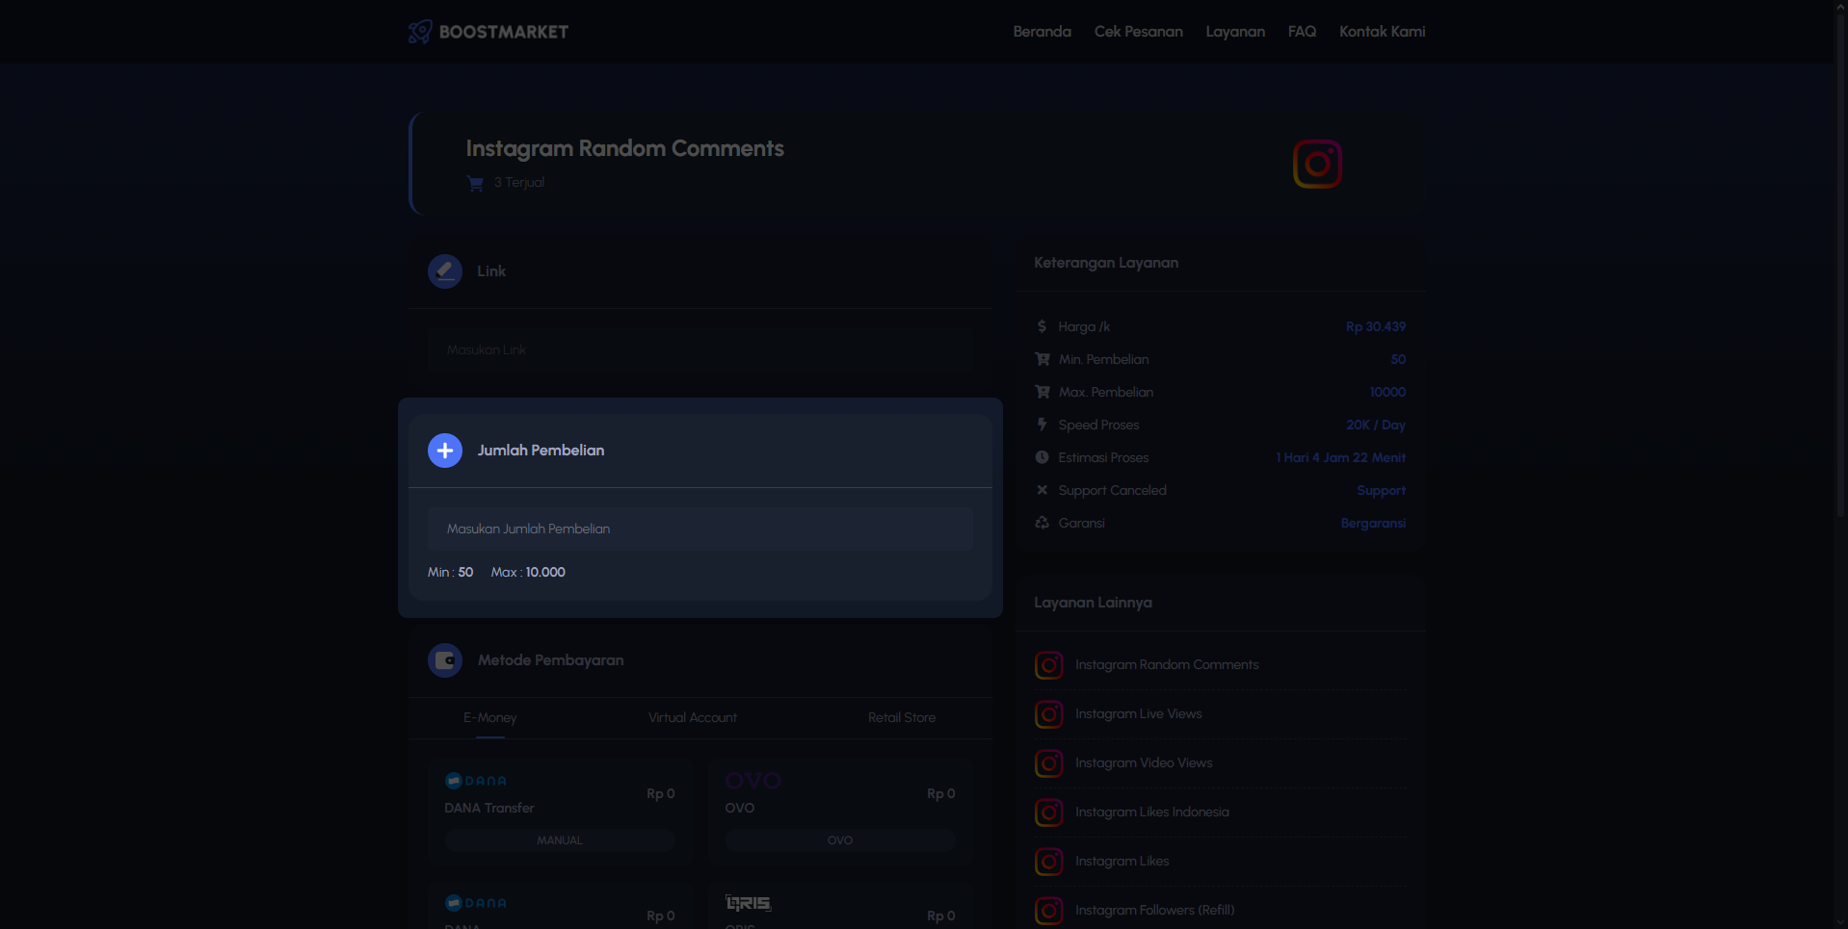Viewport: 1848px width, 929px height.
Task: Open the Beranda menu item
Action: (1042, 32)
